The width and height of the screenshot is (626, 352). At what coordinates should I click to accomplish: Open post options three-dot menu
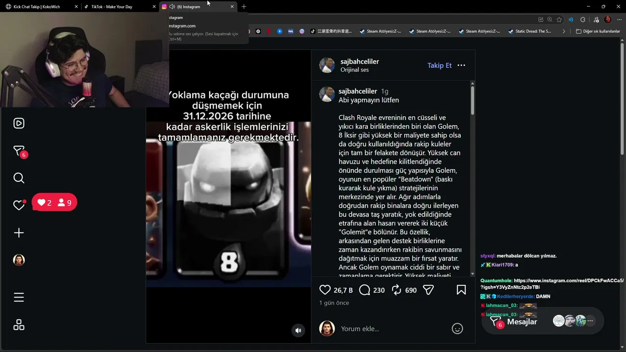coord(461,65)
